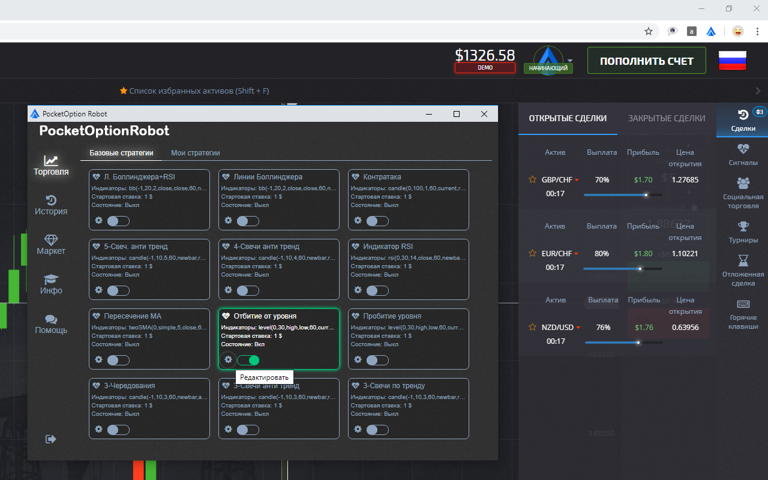The image size is (768, 480).
Task: Open История section in robot sidebar
Action: tap(51, 205)
